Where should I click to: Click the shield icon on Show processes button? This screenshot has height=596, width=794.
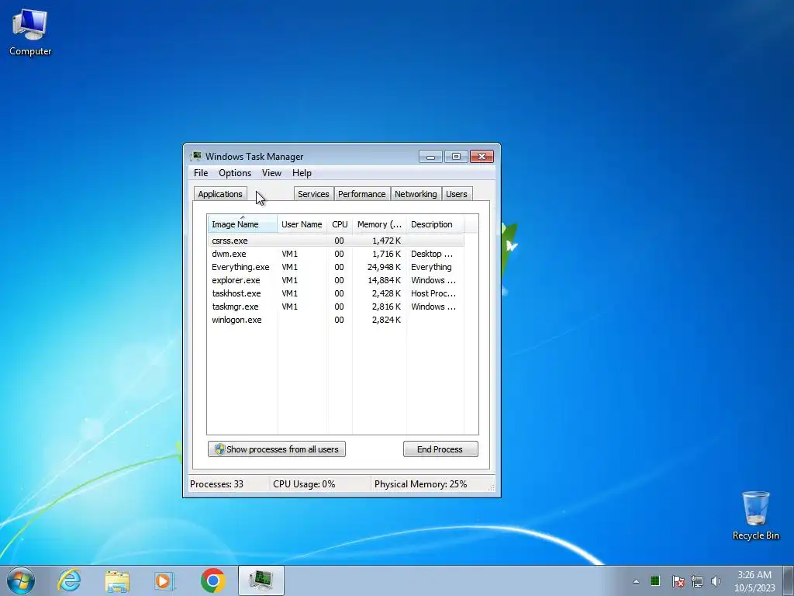[219, 449]
